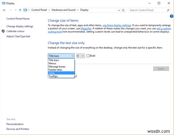This screenshot has width=174, height=135.
Task: Click breadcrumb chevron after Hardware and Sound
Action: tap(78, 10)
